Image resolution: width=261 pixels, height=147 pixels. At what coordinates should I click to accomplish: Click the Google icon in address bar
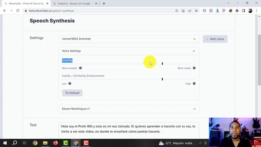point(177,11)
